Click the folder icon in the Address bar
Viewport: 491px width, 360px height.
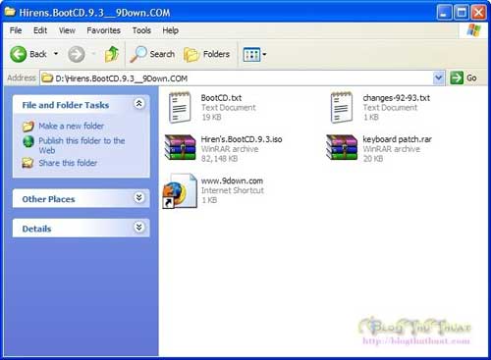coord(47,78)
